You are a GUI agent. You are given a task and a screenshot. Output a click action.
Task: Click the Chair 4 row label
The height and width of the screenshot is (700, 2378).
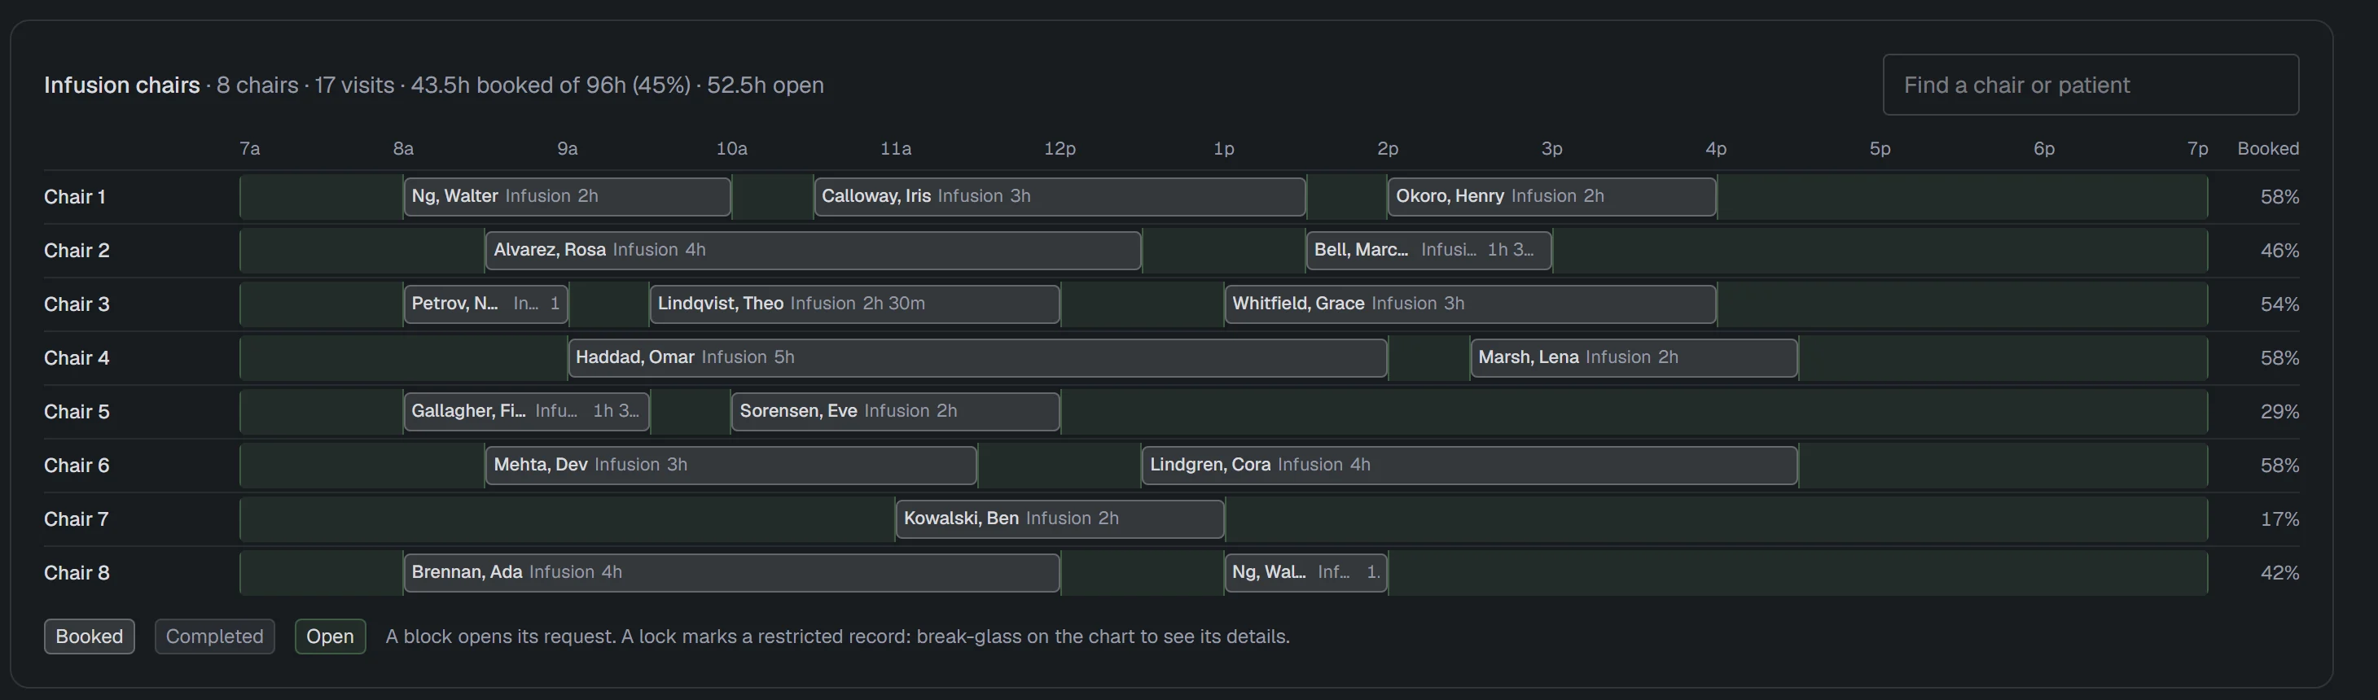pos(77,358)
